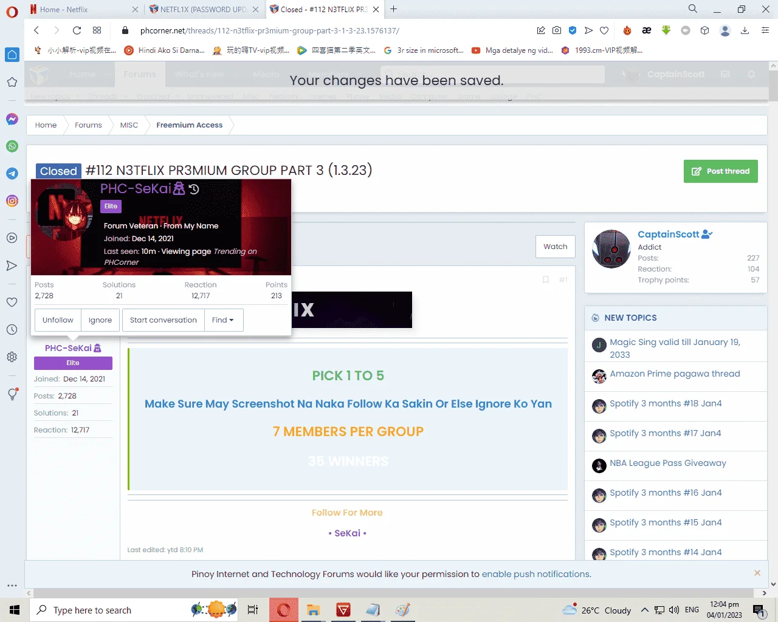Viewport: 778px width, 622px height.
Task: Unfollow PHC-SeKai
Action: pyautogui.click(x=58, y=320)
